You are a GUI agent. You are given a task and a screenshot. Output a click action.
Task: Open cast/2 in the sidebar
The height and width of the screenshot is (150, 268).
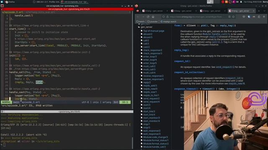[x=146, y=47]
